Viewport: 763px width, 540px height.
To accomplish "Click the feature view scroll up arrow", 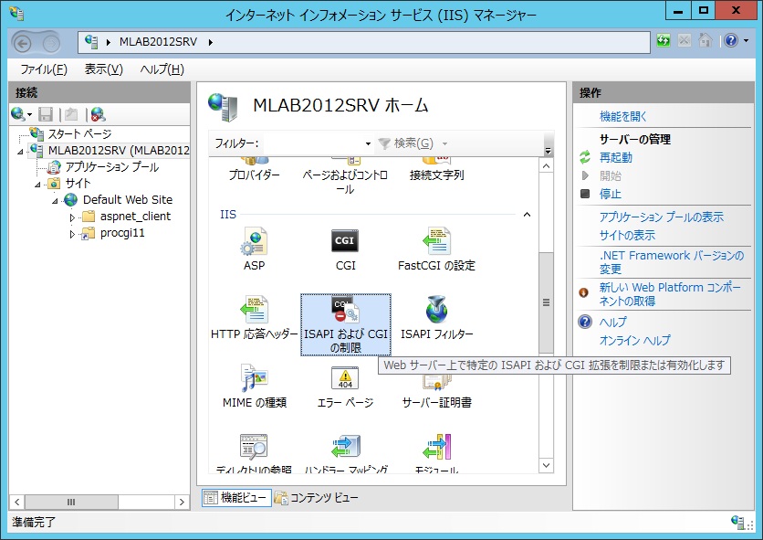I will pyautogui.click(x=546, y=166).
